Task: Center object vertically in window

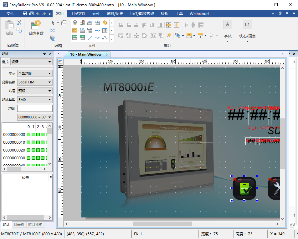Action: coord(169,25)
